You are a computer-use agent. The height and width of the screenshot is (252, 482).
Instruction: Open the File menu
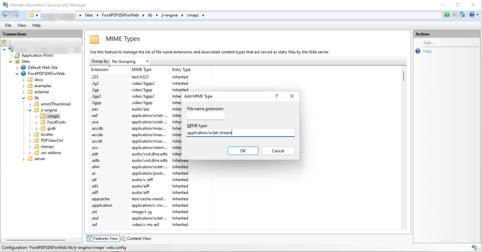8,25
